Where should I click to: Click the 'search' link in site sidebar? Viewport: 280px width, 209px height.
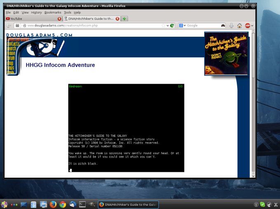[x=12, y=49]
